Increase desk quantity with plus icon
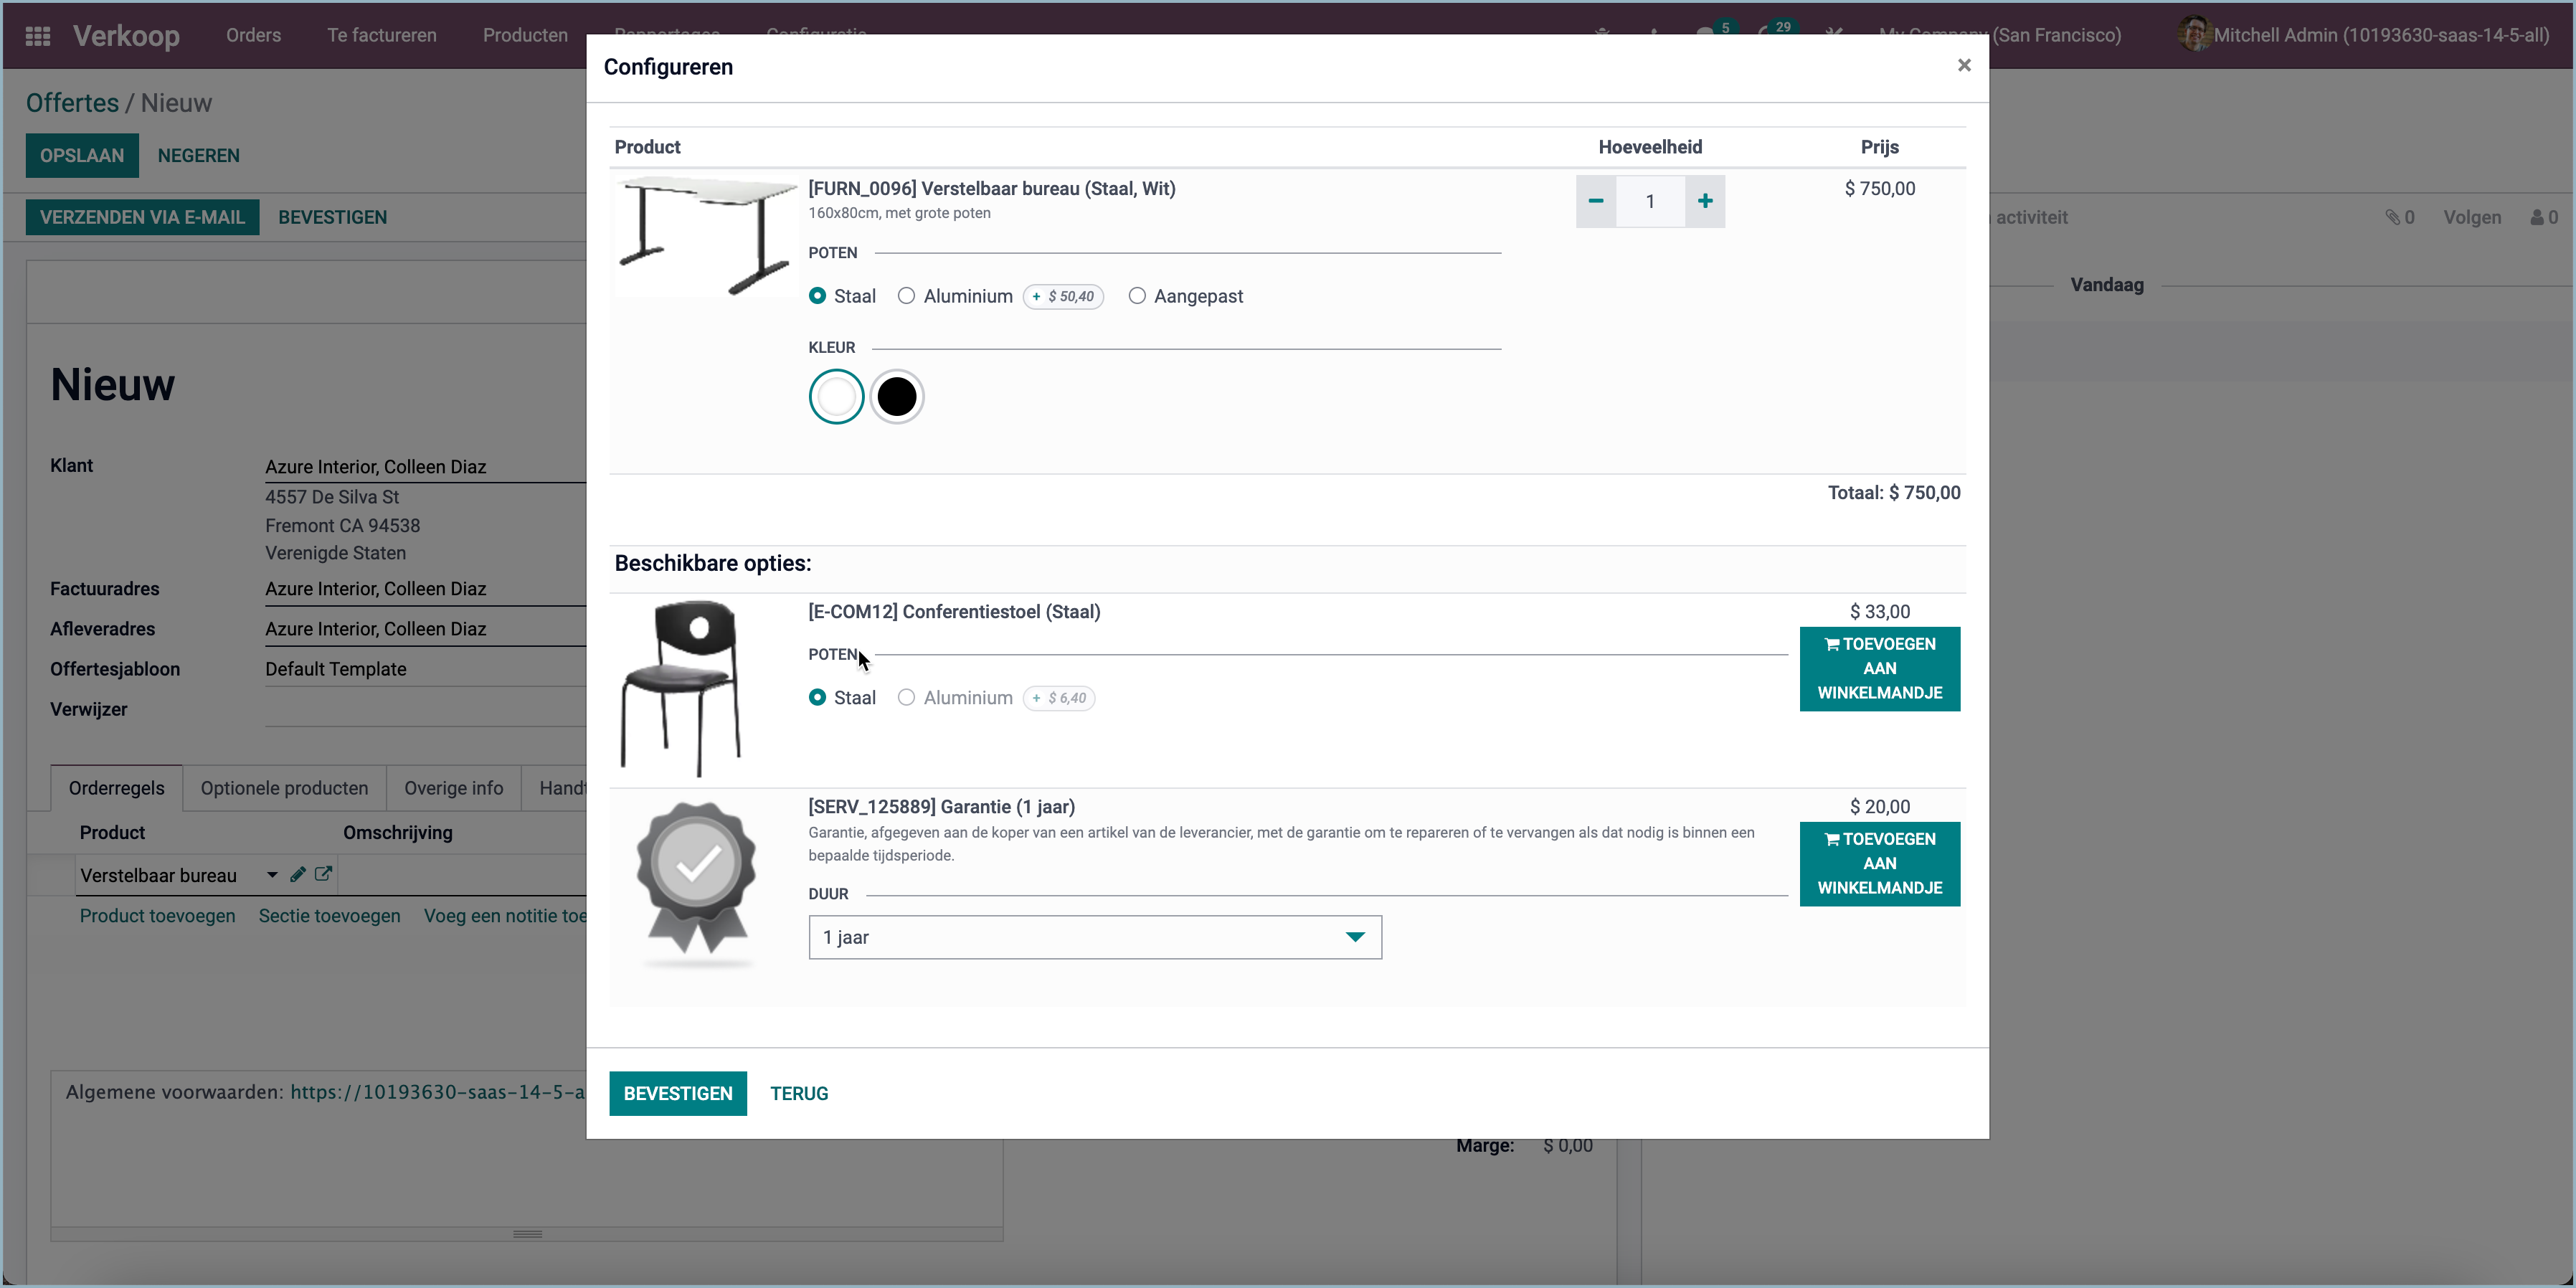Screen dimensions: 2576x1288 click(1705, 200)
